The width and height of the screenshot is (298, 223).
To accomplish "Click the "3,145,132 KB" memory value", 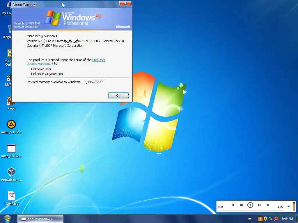I will tap(94, 82).
